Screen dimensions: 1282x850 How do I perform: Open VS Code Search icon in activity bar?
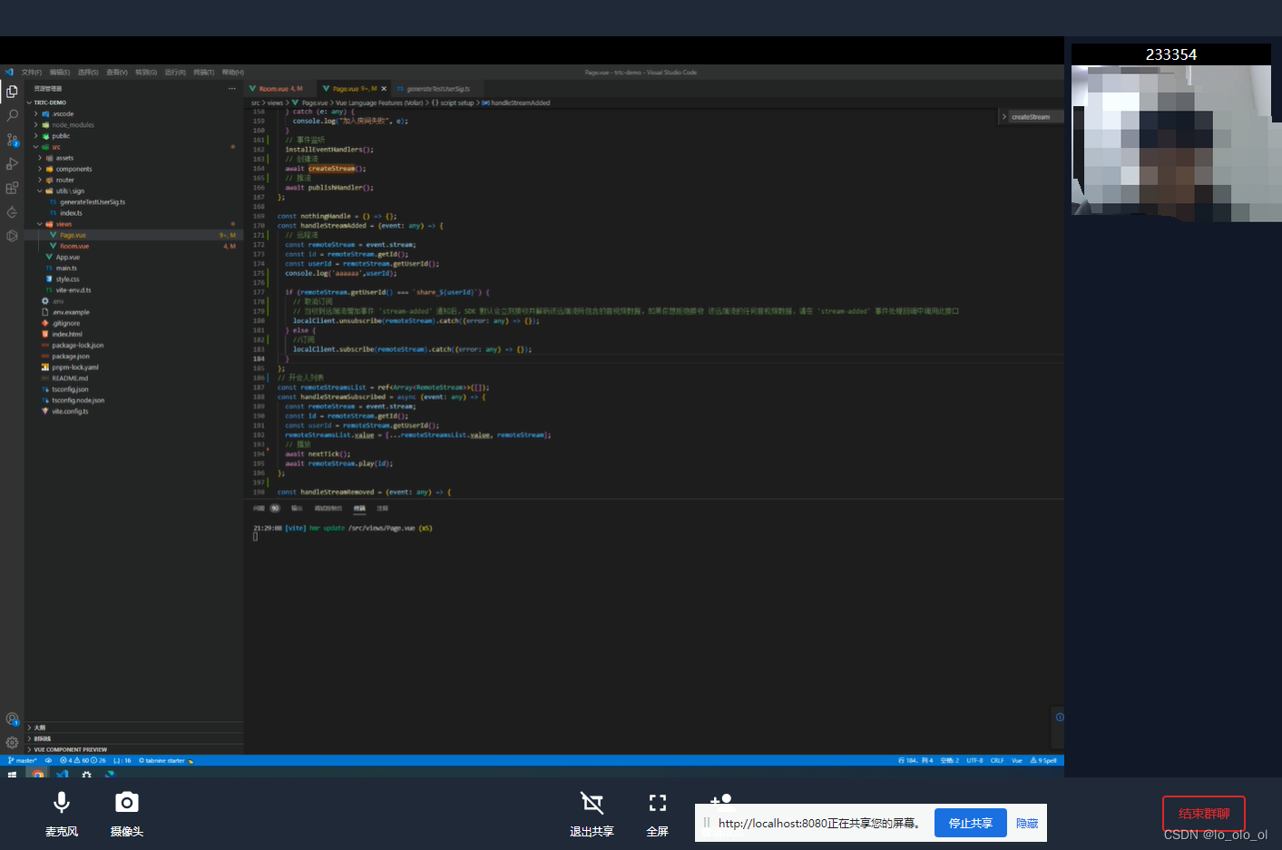(12, 115)
